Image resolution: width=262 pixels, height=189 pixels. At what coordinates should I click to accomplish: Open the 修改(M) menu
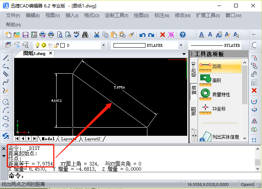pos(182,16)
